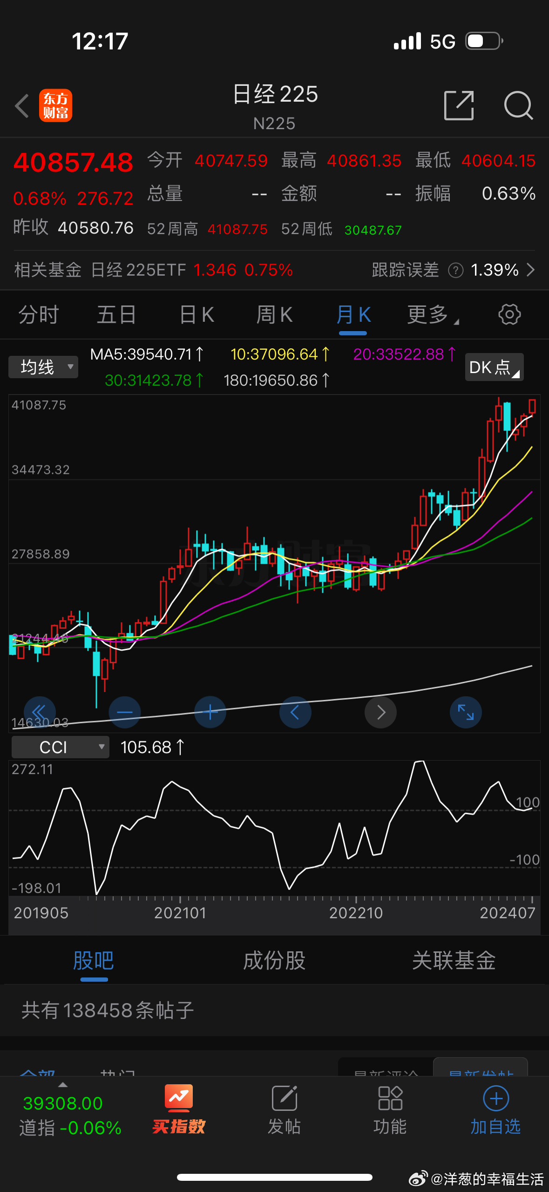The width and height of the screenshot is (549, 1192).
Task: Zoom out chart with minus button
Action: [125, 712]
